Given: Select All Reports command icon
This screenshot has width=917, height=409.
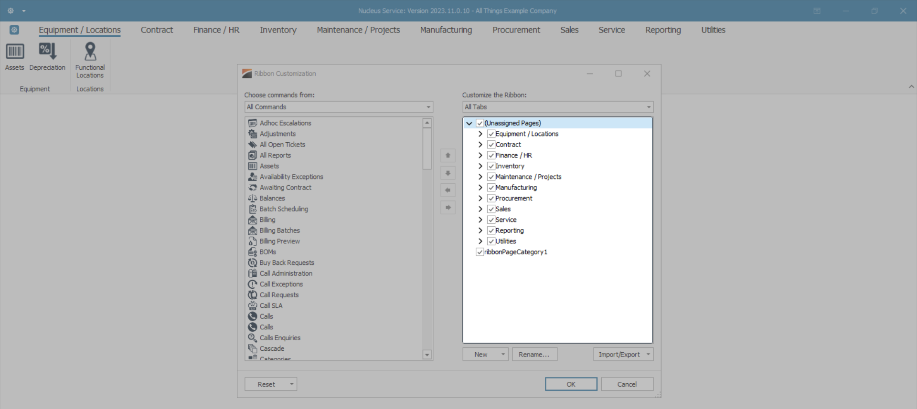Looking at the screenshot, I should click(253, 156).
